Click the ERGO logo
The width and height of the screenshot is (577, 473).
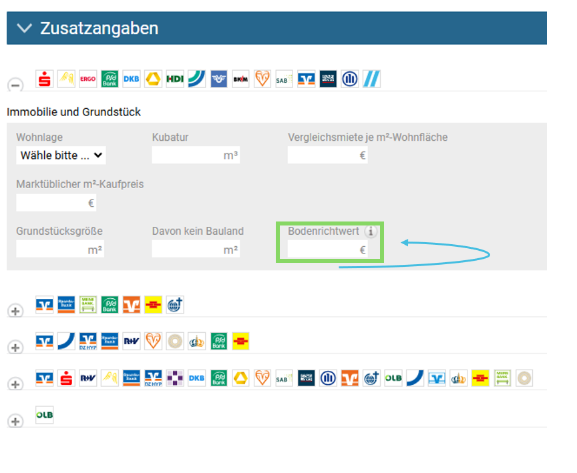pos(88,79)
